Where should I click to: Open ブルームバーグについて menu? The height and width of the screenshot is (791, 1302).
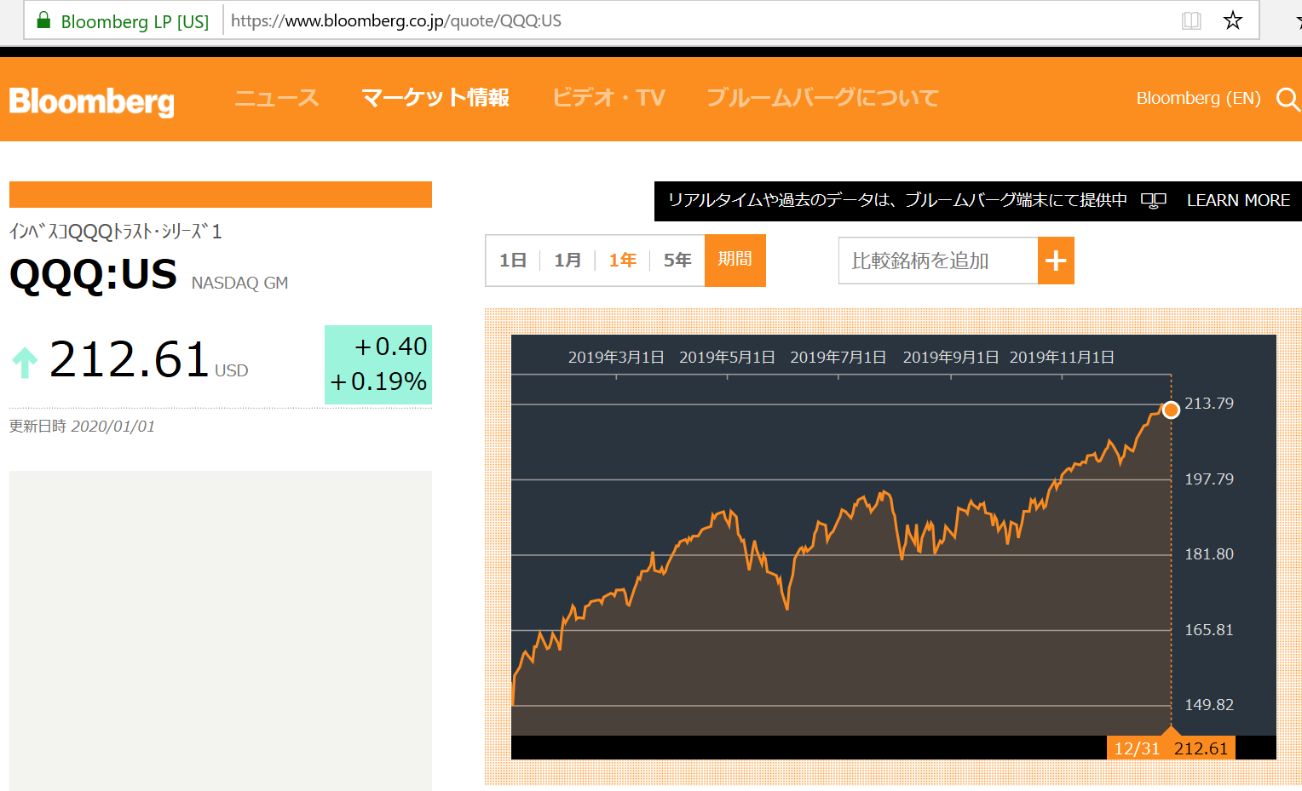[822, 98]
